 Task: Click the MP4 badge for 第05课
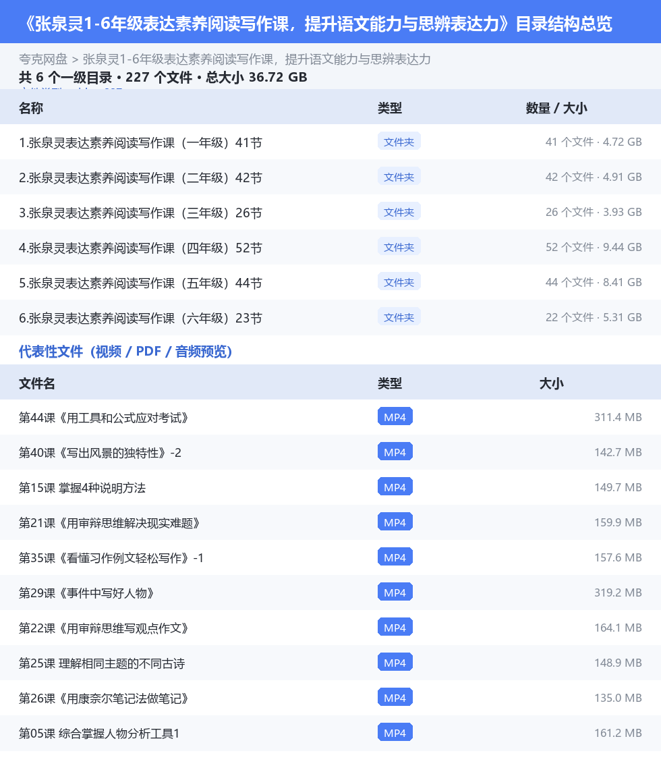(395, 733)
